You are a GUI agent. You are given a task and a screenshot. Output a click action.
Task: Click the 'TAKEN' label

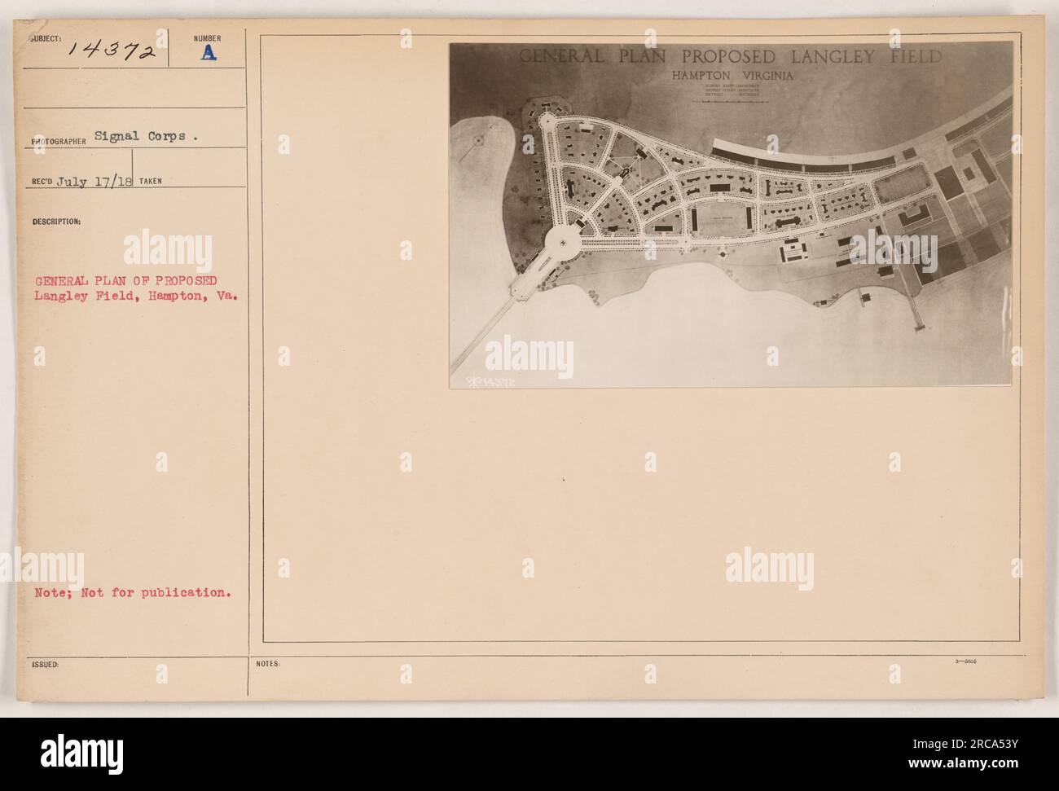[x=152, y=183]
